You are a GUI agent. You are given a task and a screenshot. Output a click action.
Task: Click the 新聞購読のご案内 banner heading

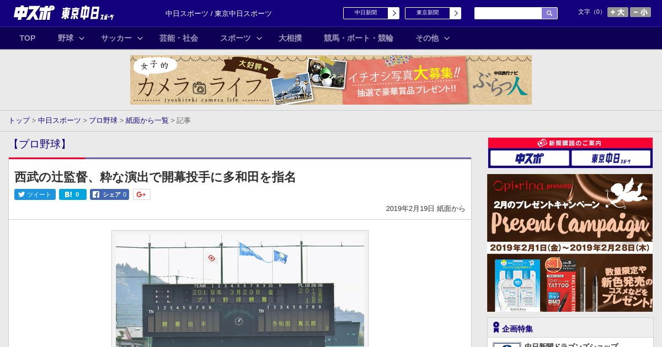click(570, 143)
